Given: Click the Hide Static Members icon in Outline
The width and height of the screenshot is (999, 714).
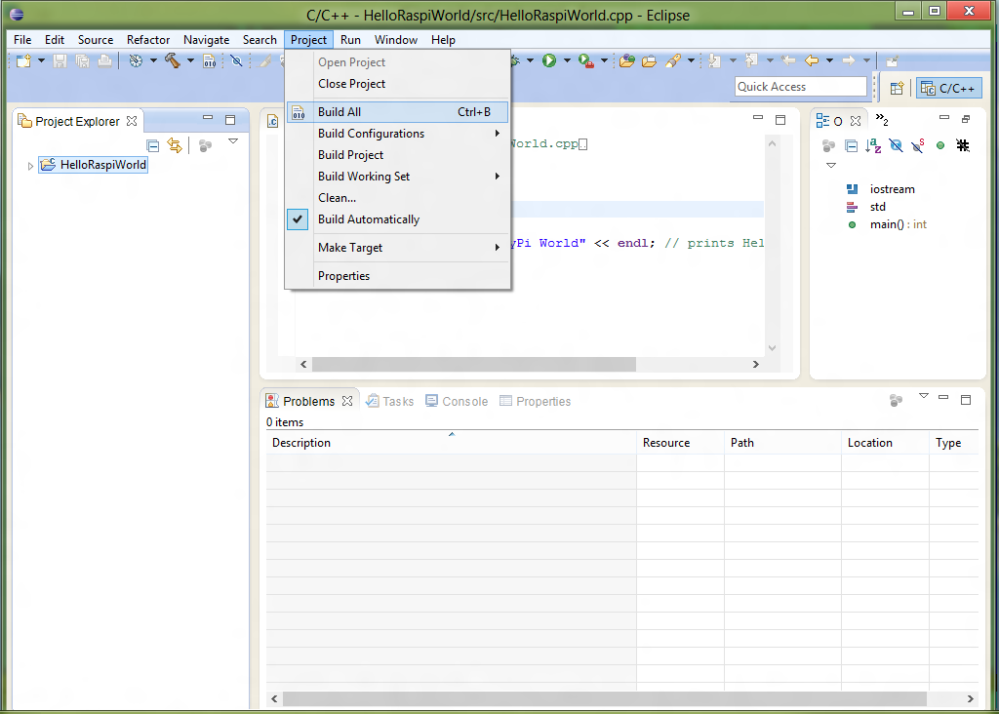Looking at the screenshot, I should 918,146.
